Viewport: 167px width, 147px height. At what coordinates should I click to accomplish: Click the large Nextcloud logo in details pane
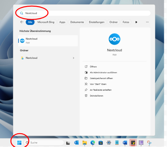(115, 39)
